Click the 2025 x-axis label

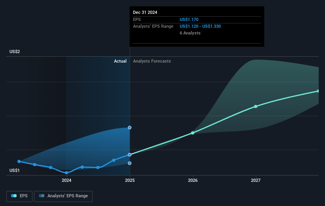click(130, 180)
